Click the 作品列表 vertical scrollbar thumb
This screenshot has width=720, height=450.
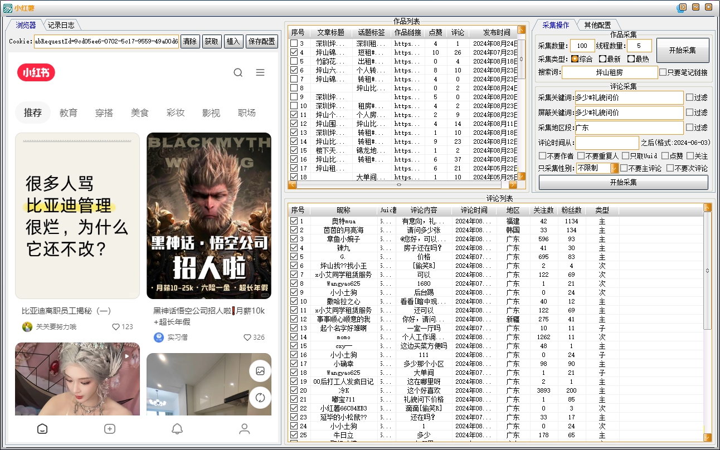pyautogui.click(x=522, y=58)
